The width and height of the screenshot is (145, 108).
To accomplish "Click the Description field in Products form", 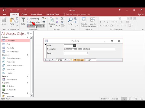I will 89,49.
